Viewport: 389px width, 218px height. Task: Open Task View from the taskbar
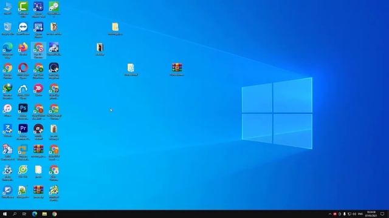[x=24, y=214]
